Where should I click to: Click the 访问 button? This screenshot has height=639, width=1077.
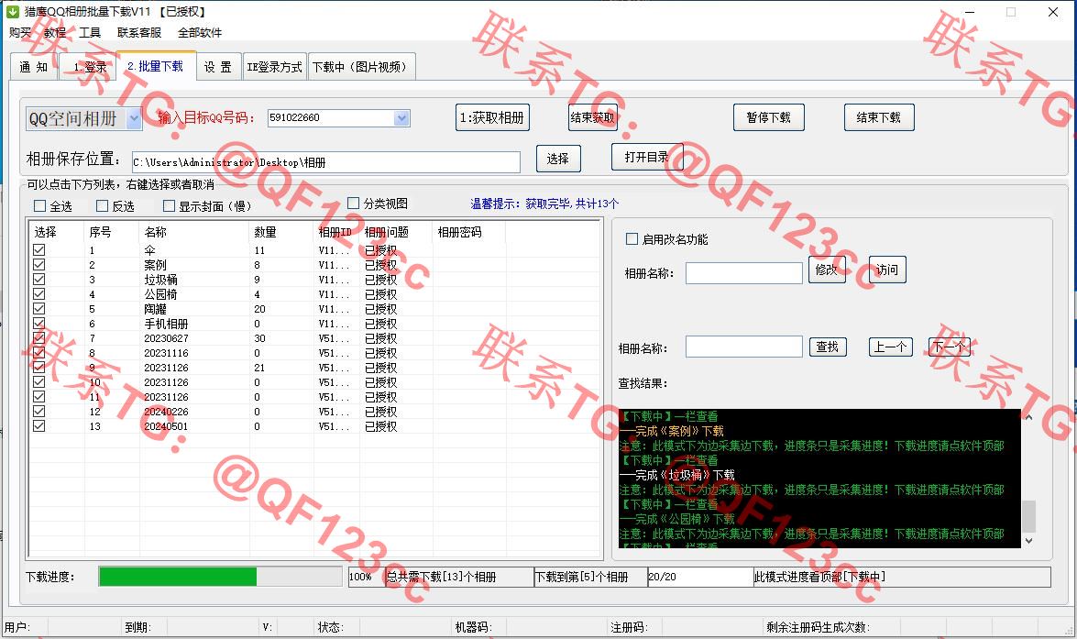(887, 270)
